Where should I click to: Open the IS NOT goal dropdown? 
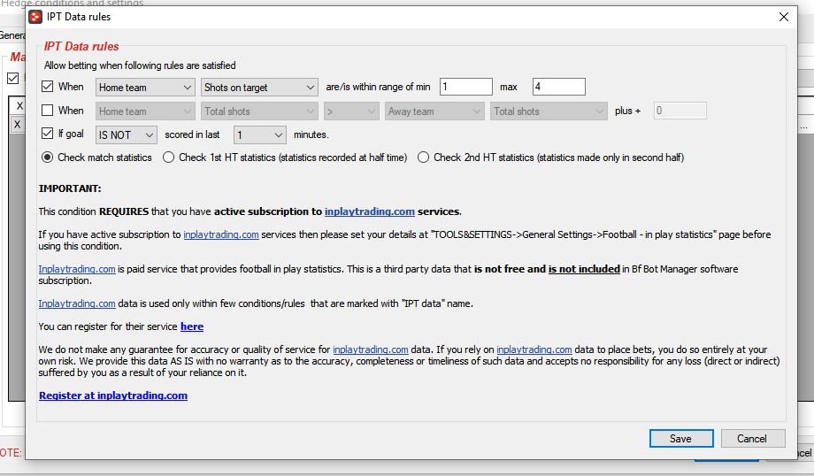(x=127, y=135)
